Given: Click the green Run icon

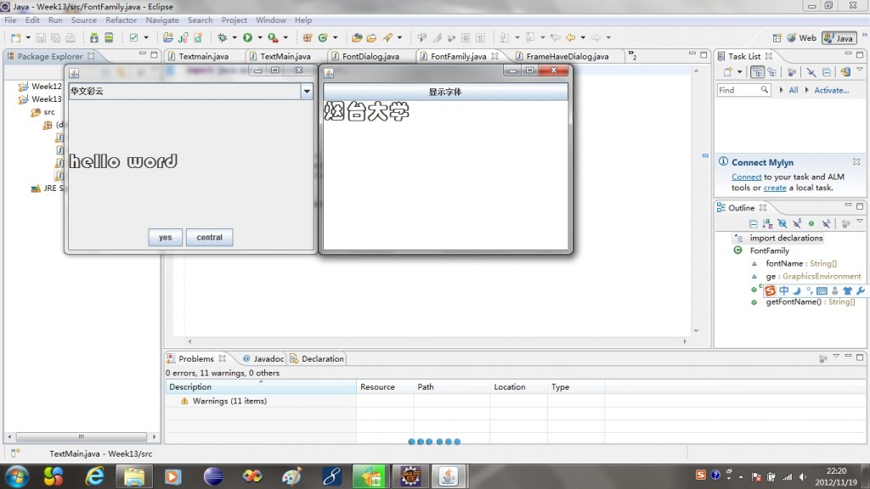Looking at the screenshot, I should (x=247, y=37).
